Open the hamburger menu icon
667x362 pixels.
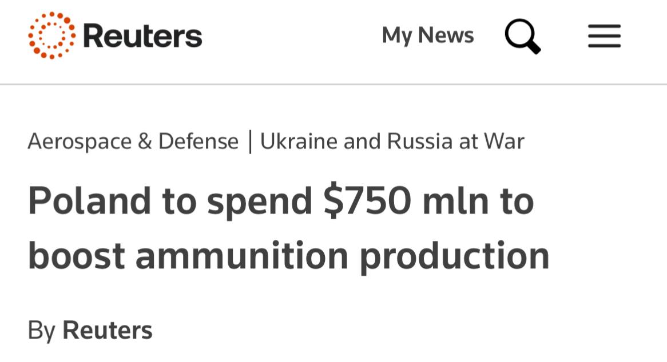click(x=604, y=36)
